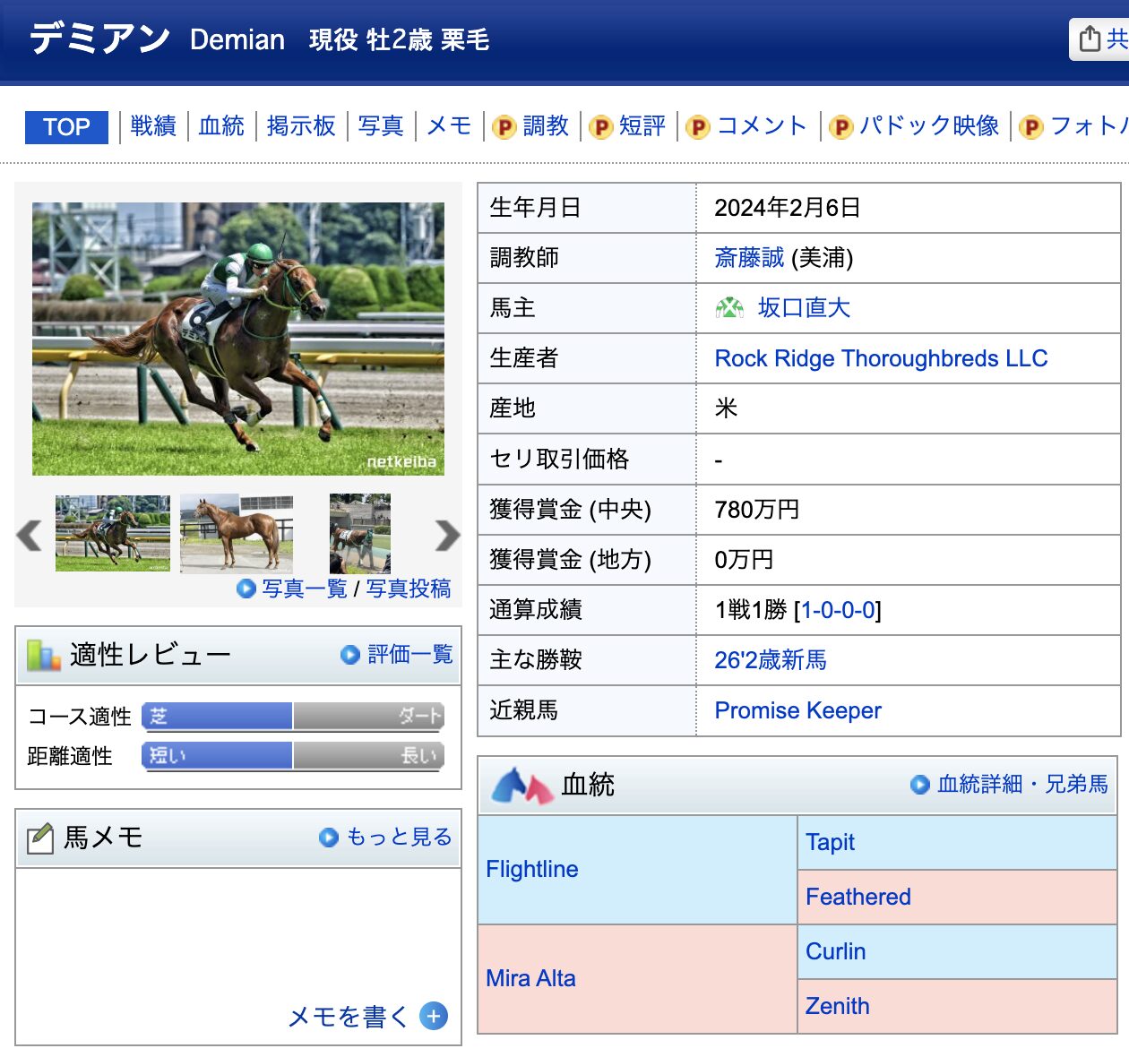The width and height of the screenshot is (1129, 1057).
Task: Click owner silks icon
Action: click(x=729, y=308)
